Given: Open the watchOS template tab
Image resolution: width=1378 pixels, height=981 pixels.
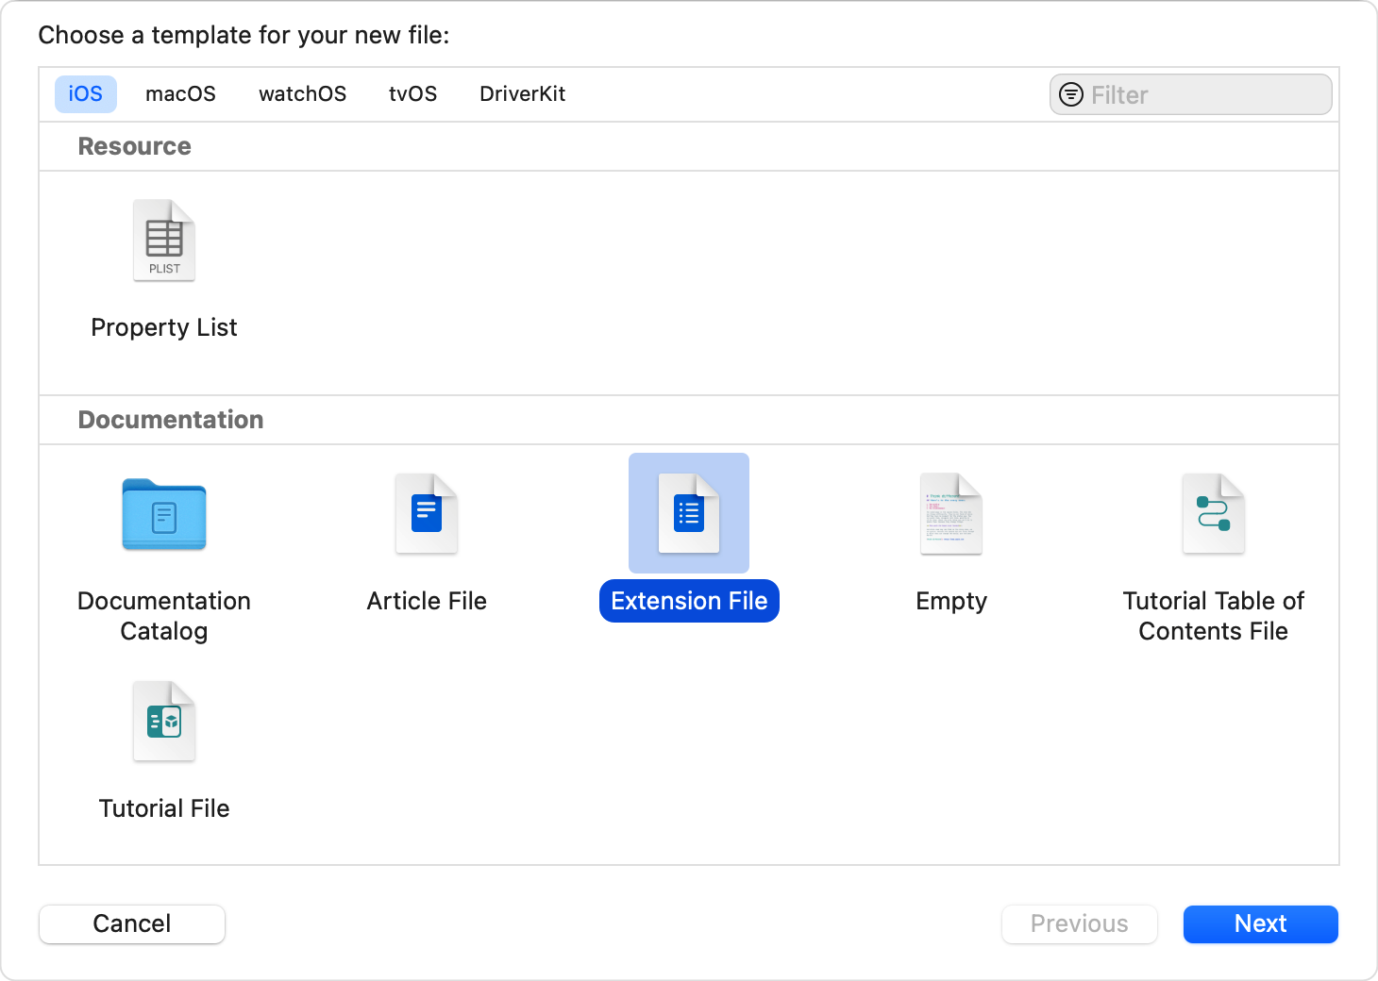Looking at the screenshot, I should (x=302, y=94).
